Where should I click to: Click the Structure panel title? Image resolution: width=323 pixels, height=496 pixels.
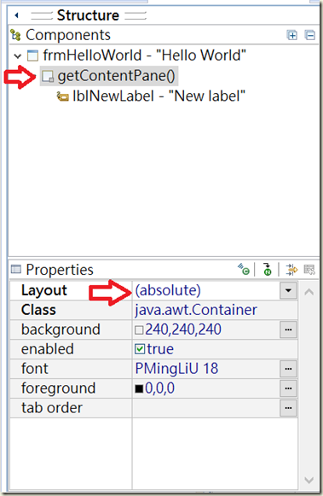pyautogui.click(x=88, y=15)
